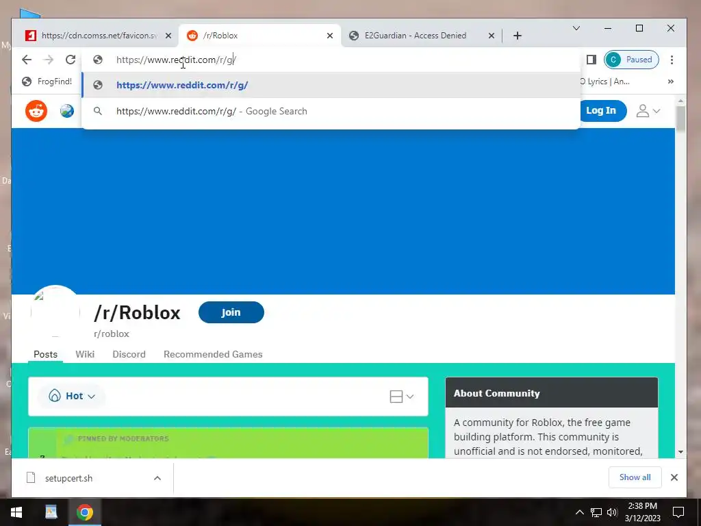This screenshot has width=701, height=526.
Task: Go back to the previous page
Action: click(27, 60)
